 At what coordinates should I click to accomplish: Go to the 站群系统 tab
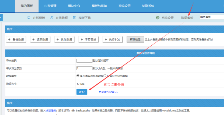(x=148, y=6)
